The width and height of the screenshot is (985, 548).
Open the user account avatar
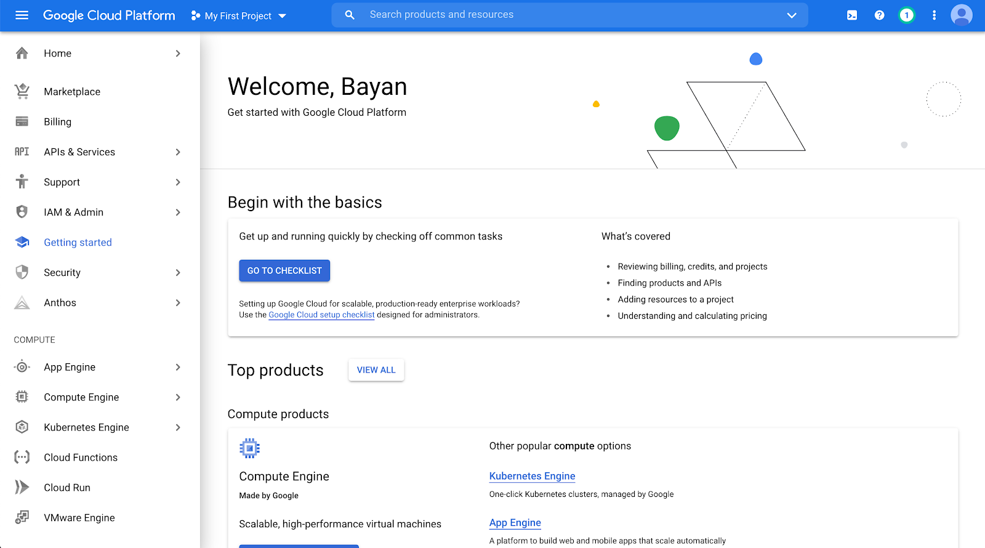click(961, 15)
